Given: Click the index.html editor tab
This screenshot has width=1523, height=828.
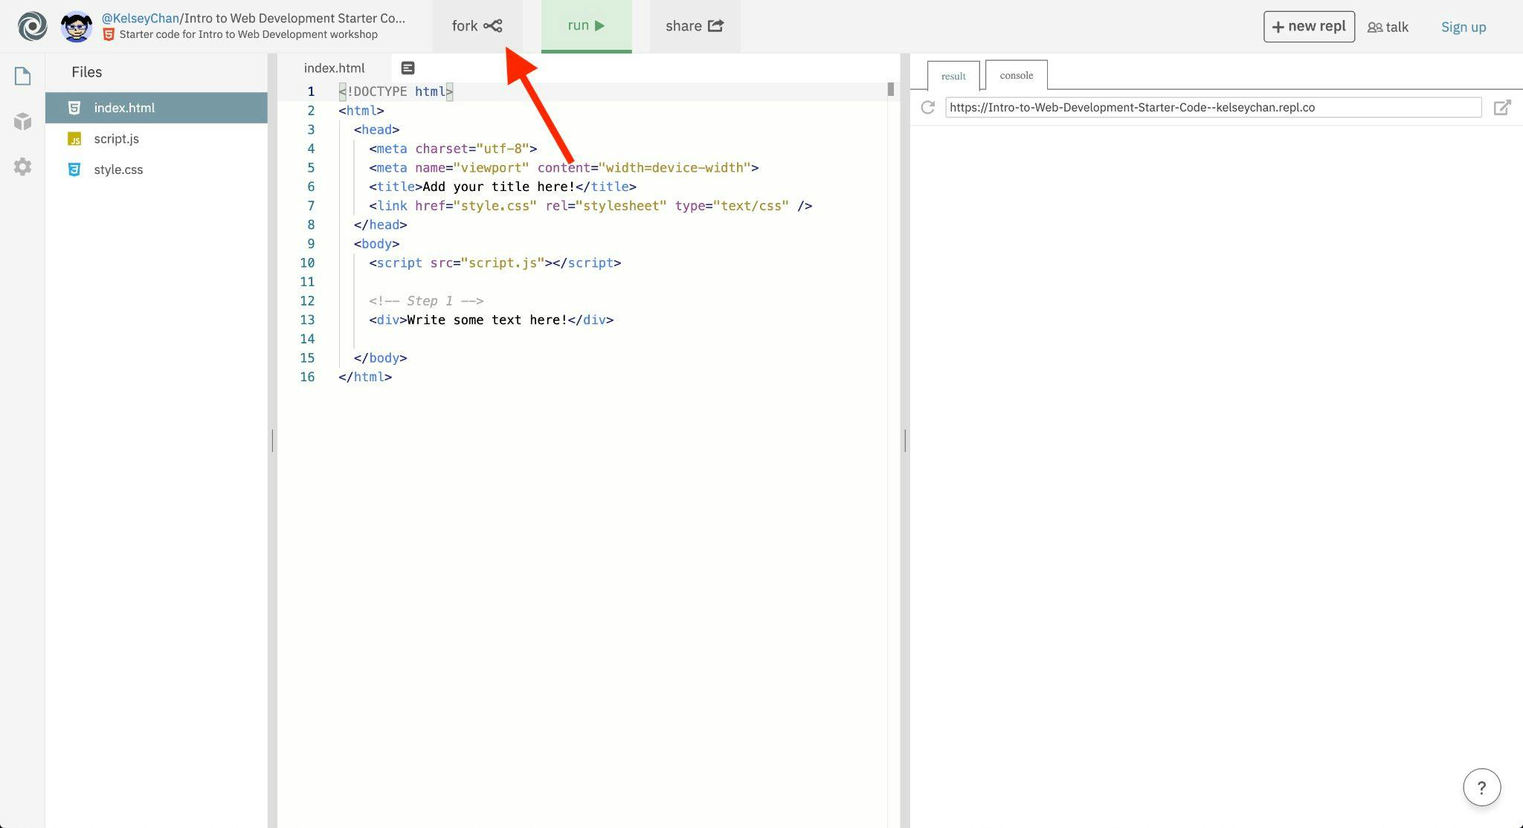Looking at the screenshot, I should tap(334, 68).
